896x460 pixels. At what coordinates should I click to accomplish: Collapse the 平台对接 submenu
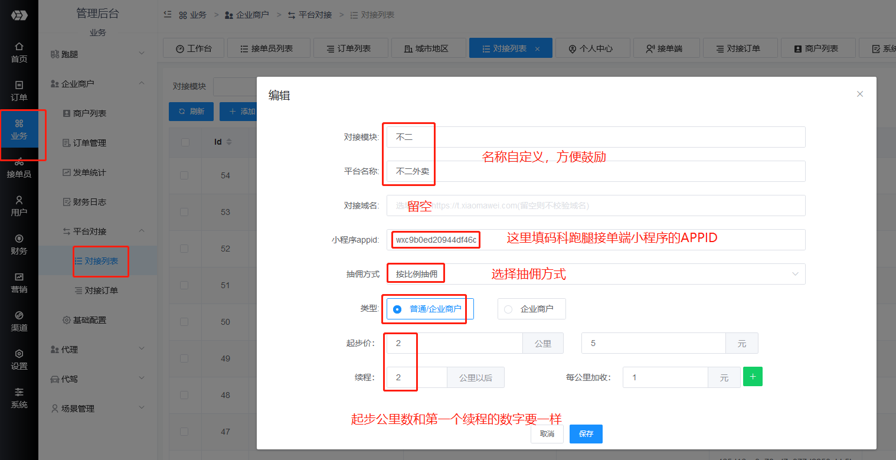pyautogui.click(x=98, y=231)
